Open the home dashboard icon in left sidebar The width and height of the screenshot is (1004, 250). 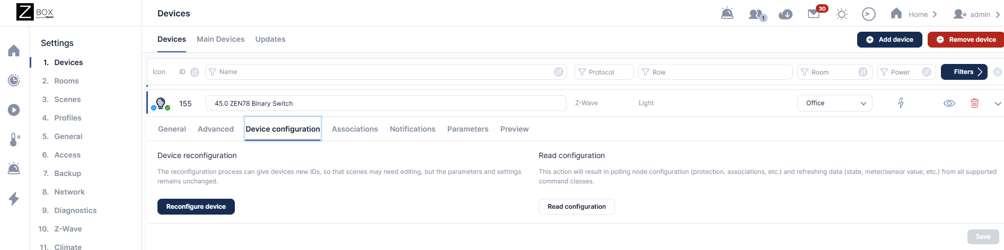click(x=14, y=51)
